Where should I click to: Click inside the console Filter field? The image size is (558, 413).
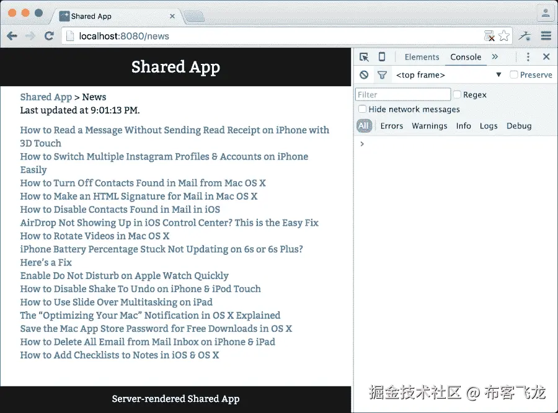coord(403,94)
